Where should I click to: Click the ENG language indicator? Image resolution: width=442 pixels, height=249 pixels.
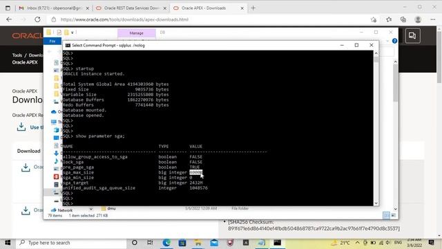(398, 243)
